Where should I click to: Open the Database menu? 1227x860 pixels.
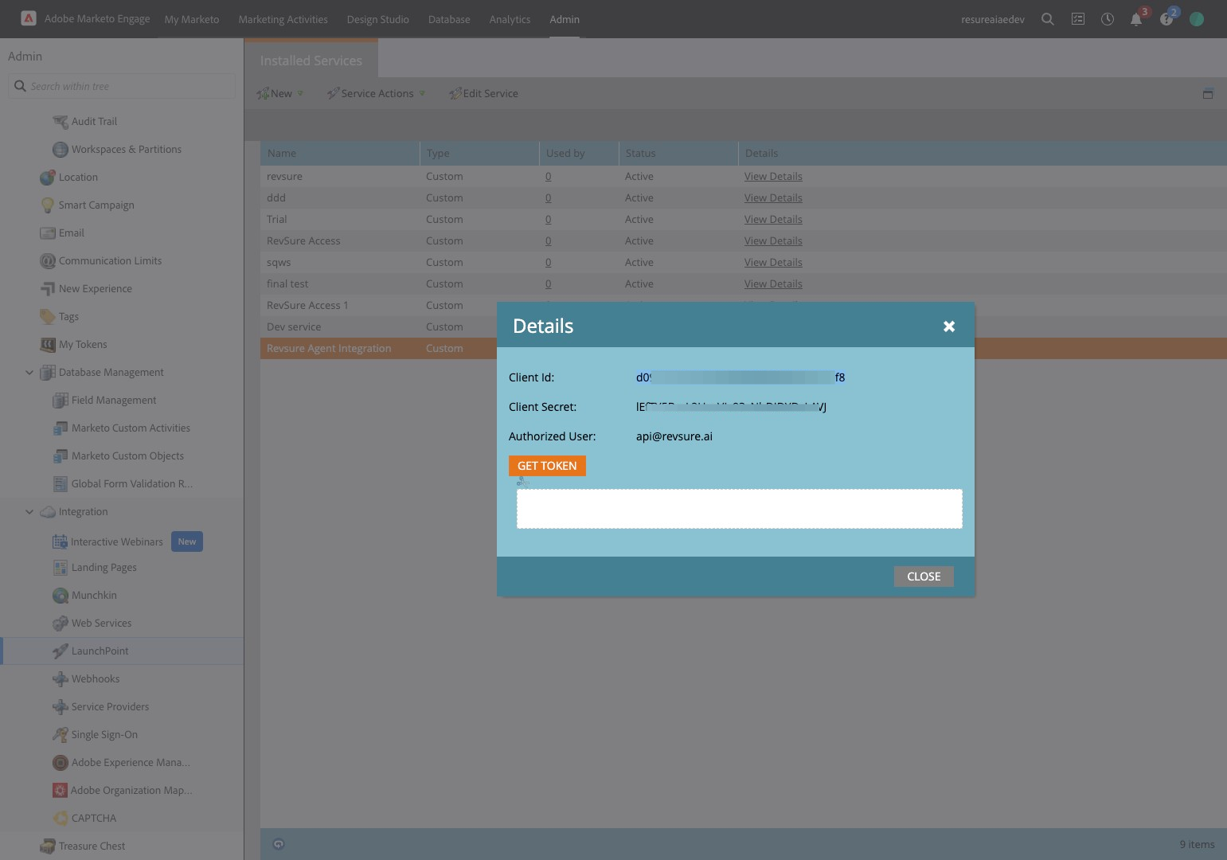tap(449, 19)
